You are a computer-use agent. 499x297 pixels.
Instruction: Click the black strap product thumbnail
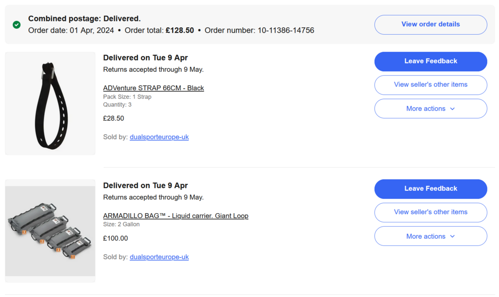(50, 103)
